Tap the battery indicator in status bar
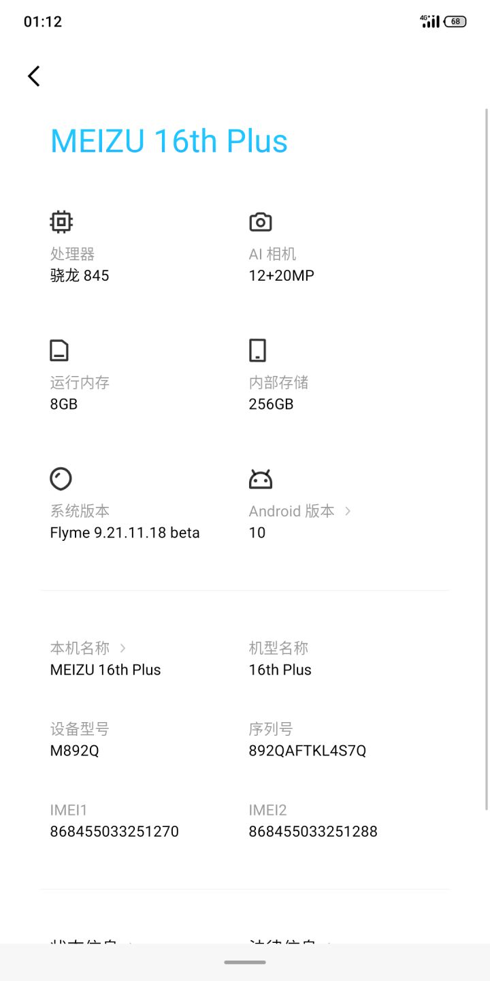This screenshot has width=490, height=981. tap(455, 21)
